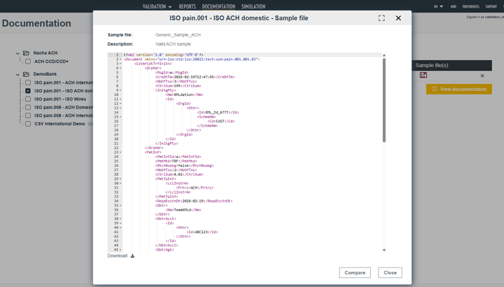
Task: Check the ACH CCD/CCD+ checkbox
Action: click(28, 61)
